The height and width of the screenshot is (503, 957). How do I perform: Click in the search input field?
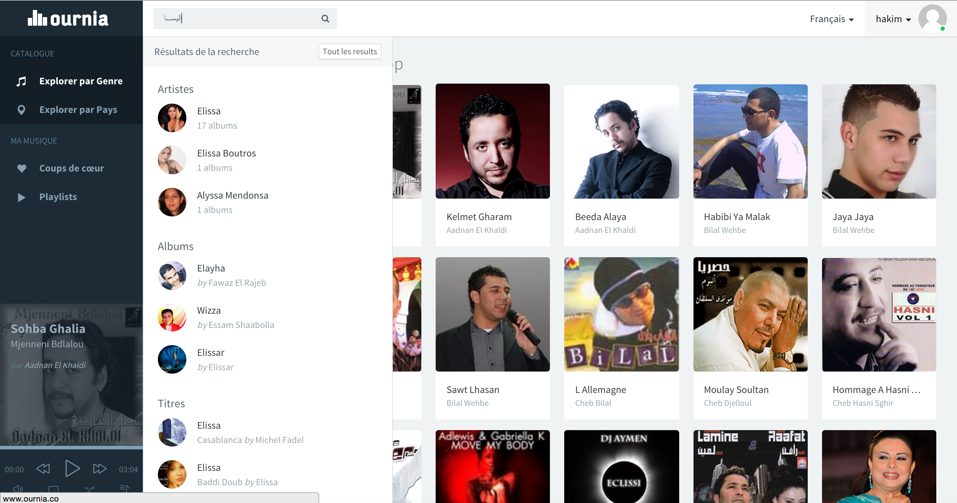[238, 19]
